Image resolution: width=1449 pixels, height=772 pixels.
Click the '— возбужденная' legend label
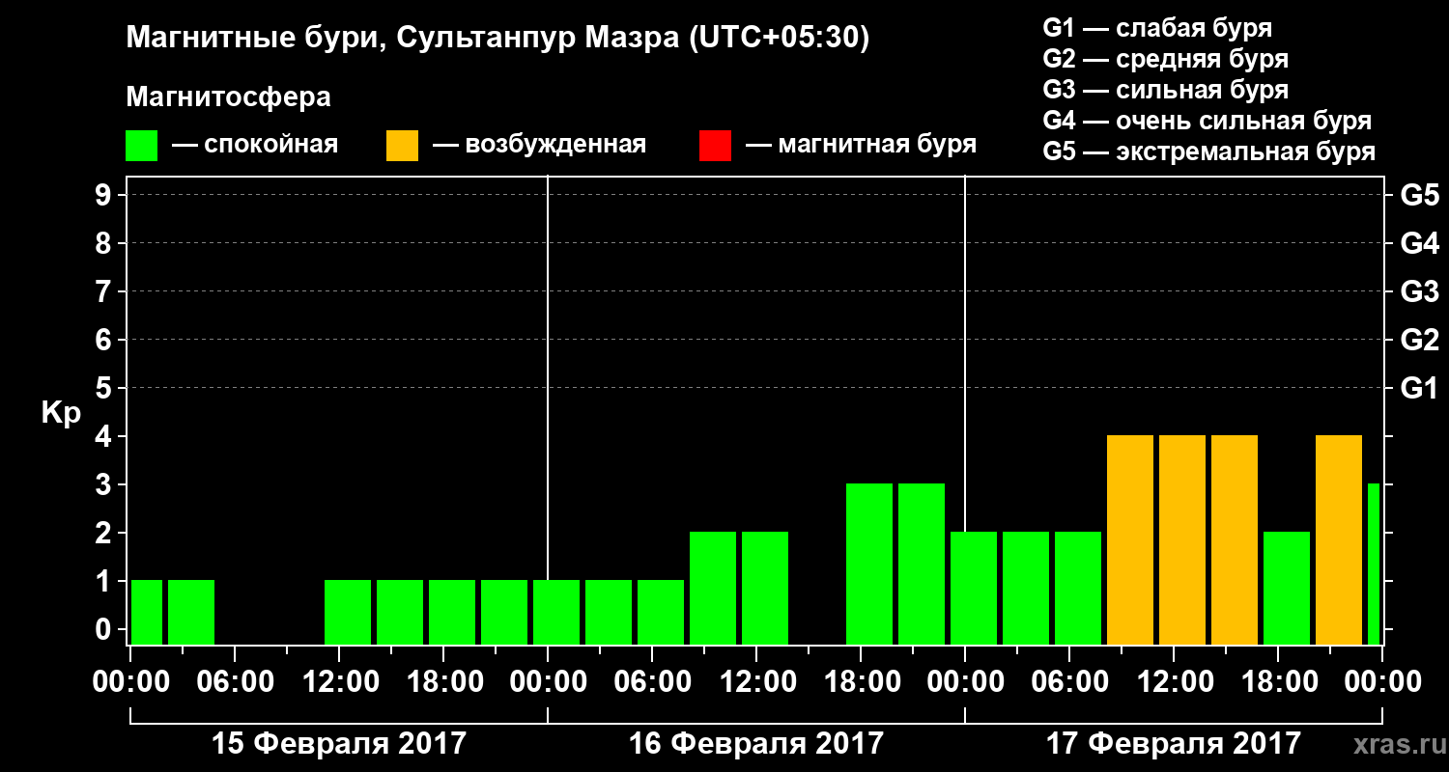pyautogui.click(x=539, y=145)
